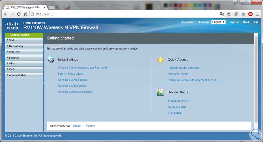Go to browser home icon
Image resolution: width=263 pixels, height=142 pixels.
pyautogui.click(x=25, y=14)
